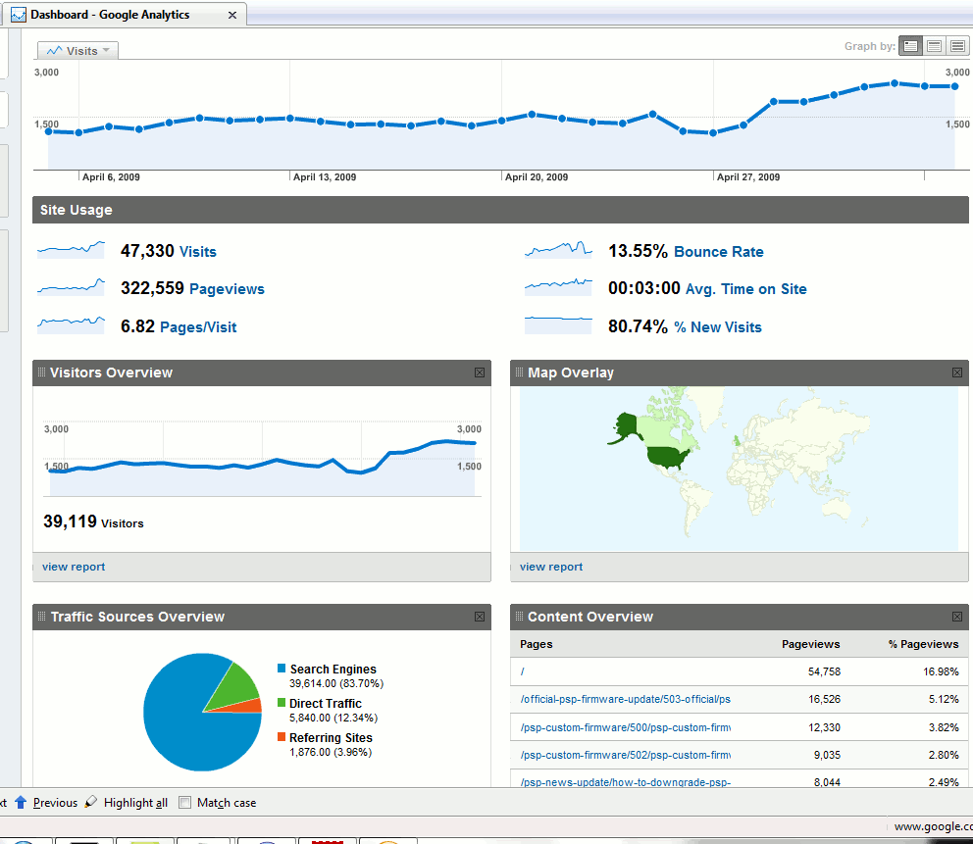Image resolution: width=973 pixels, height=844 pixels.
Task: Open /psp-custom-firmware/500 page link
Action: pyautogui.click(x=626, y=727)
